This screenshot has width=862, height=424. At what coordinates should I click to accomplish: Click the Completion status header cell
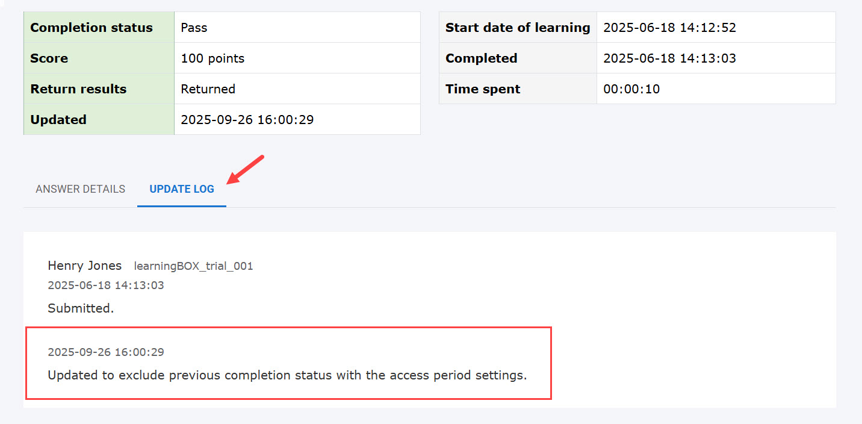coord(91,28)
